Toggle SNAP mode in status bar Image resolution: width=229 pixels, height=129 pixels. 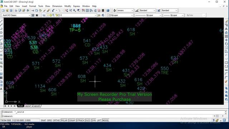tap(43, 120)
